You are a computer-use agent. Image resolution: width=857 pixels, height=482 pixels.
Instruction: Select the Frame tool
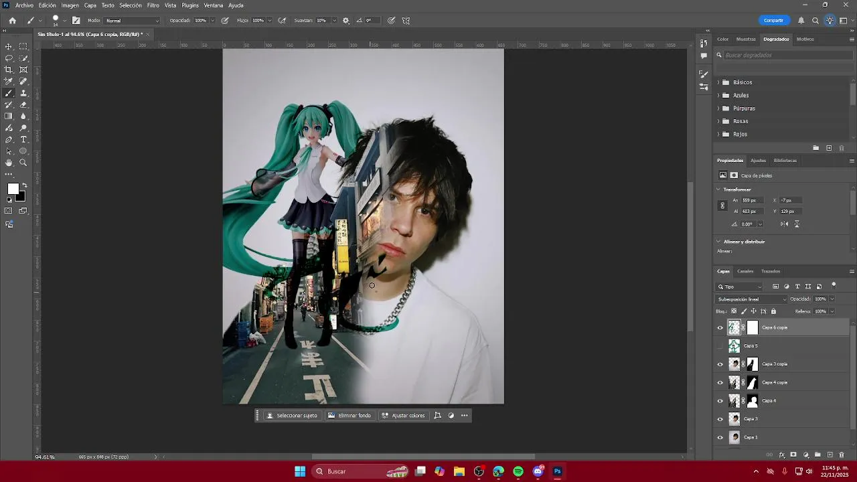[x=23, y=70]
